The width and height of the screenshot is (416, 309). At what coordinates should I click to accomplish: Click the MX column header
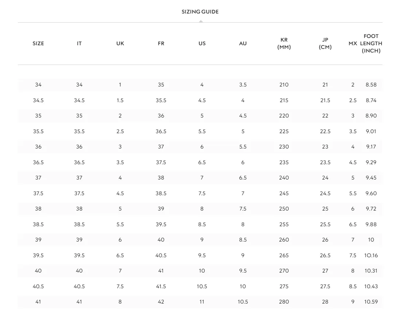point(353,43)
